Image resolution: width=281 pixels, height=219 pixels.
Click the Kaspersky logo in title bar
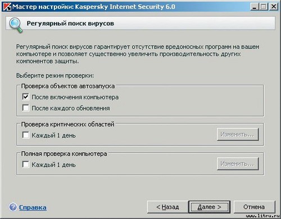point(7,7)
